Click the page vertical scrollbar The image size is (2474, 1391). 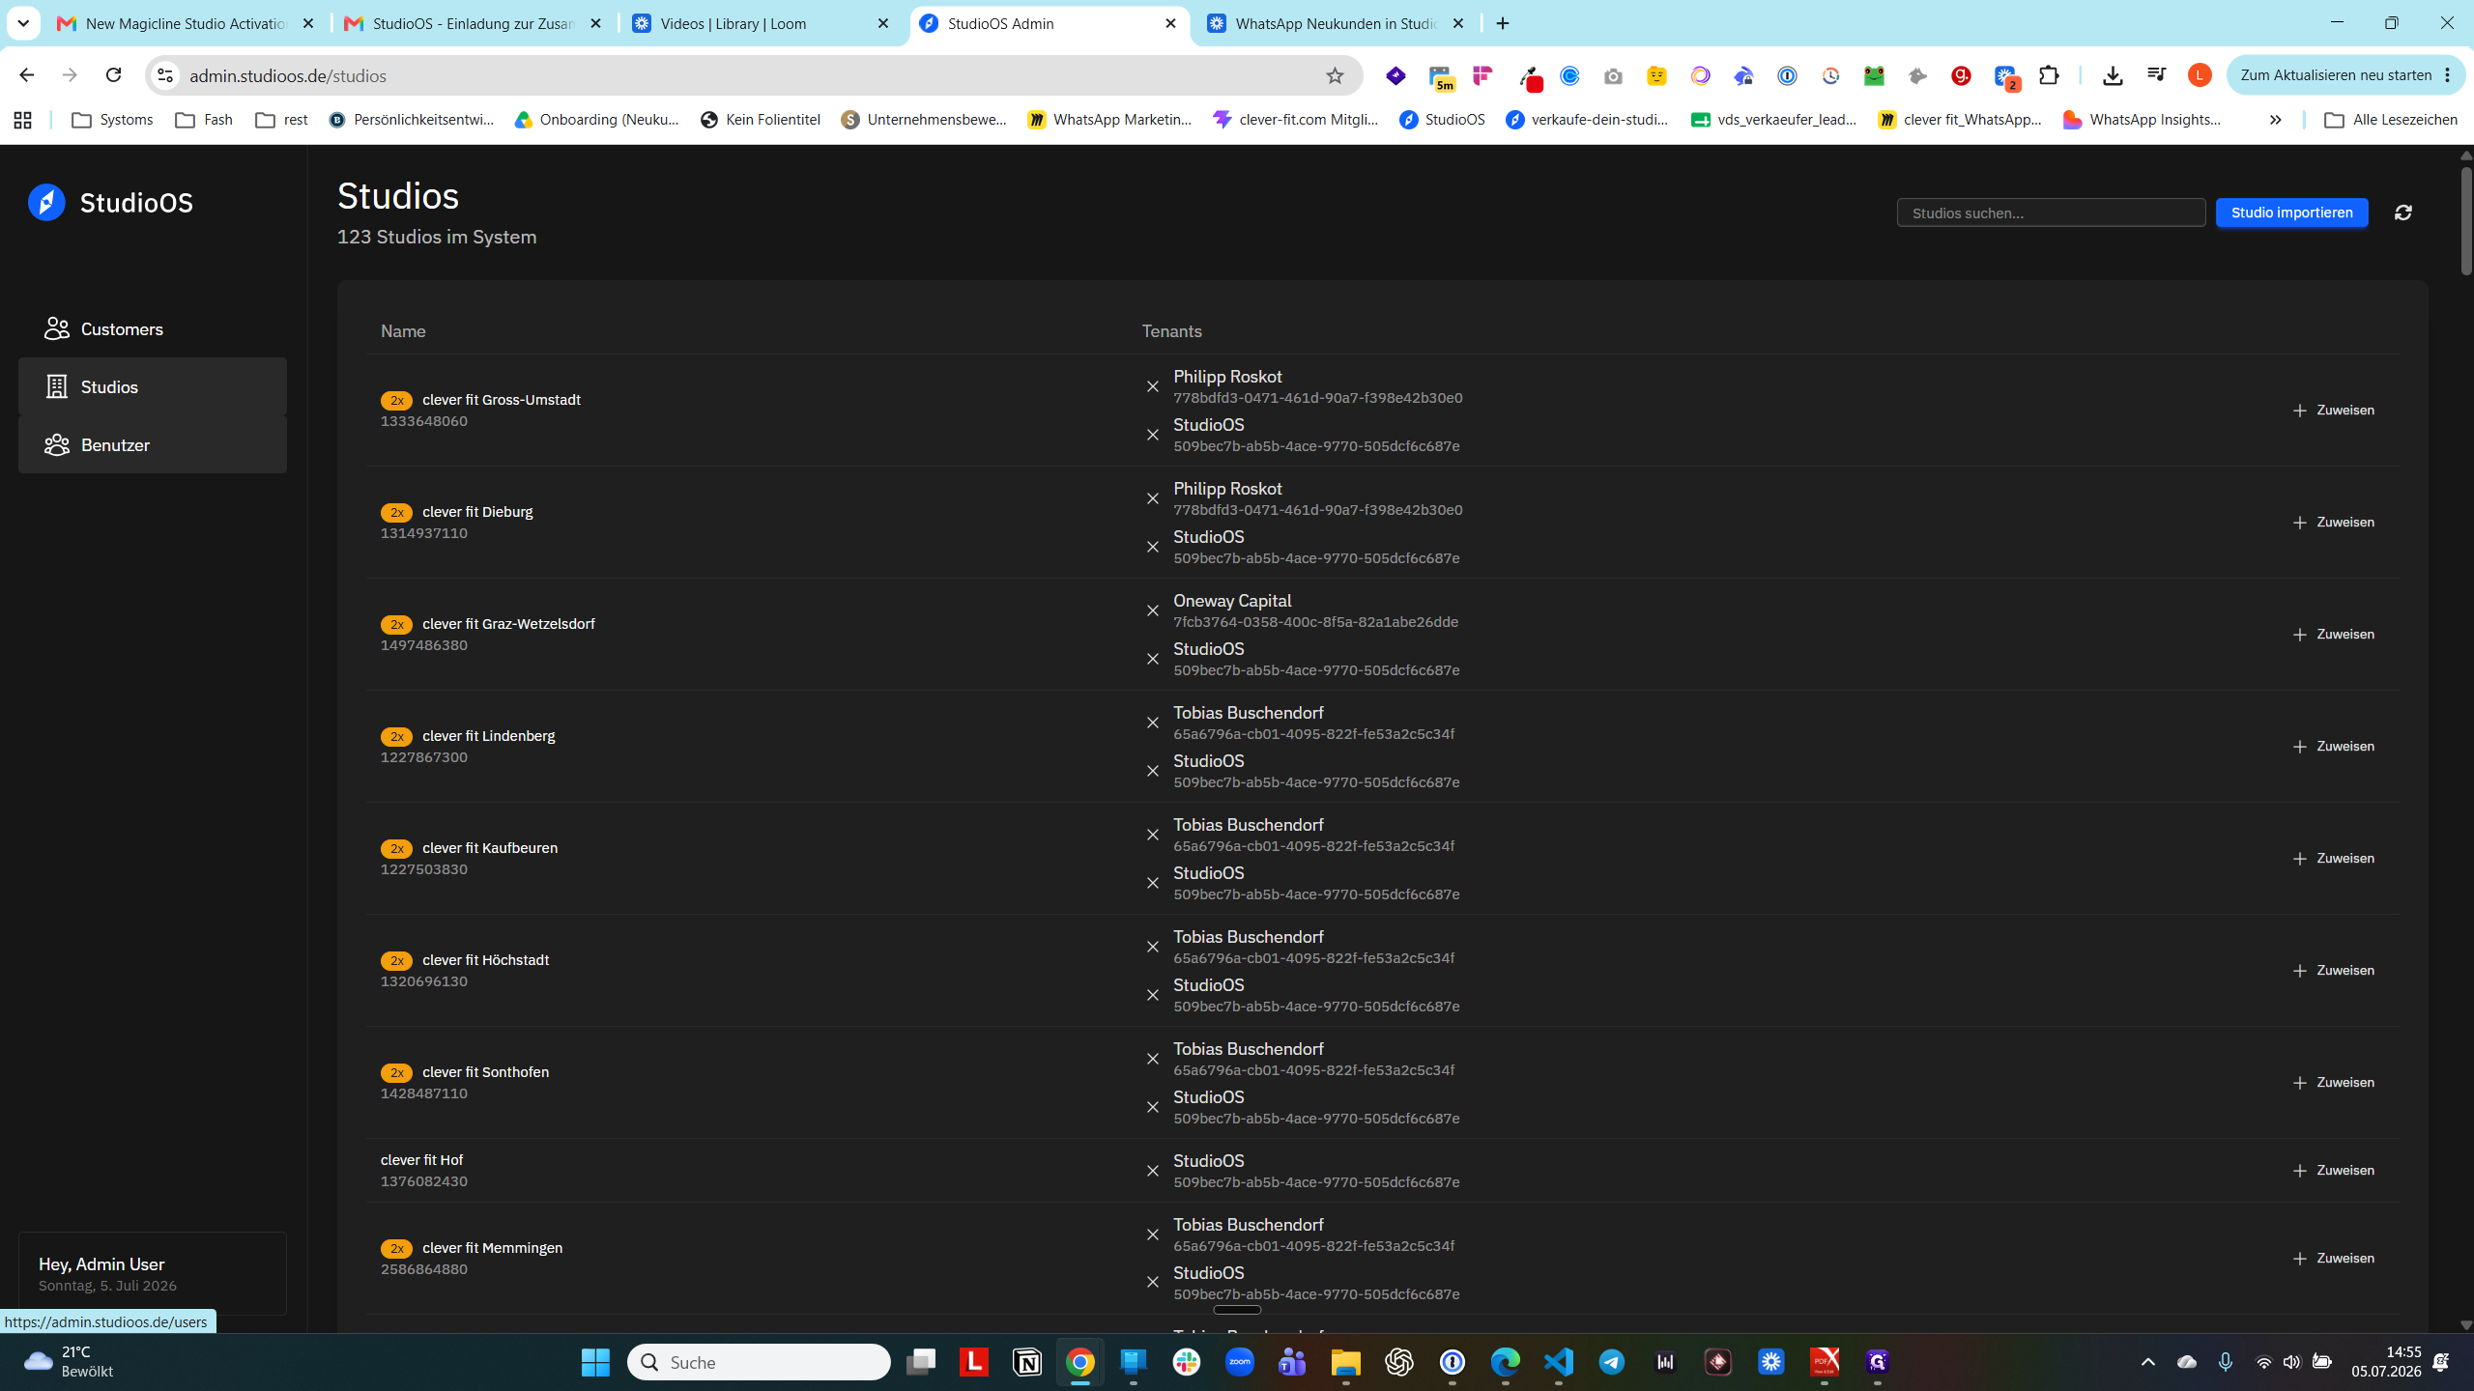[x=2465, y=220]
